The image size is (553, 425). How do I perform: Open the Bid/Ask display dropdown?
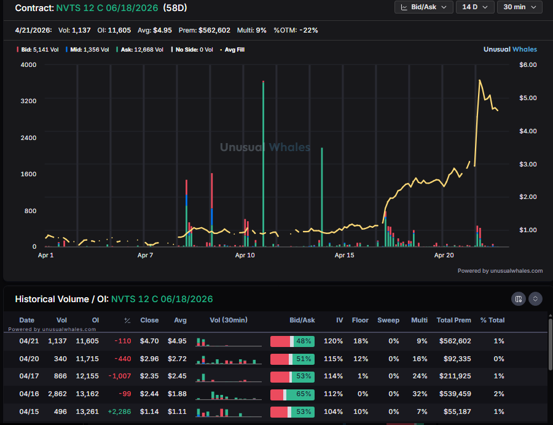[x=424, y=7]
